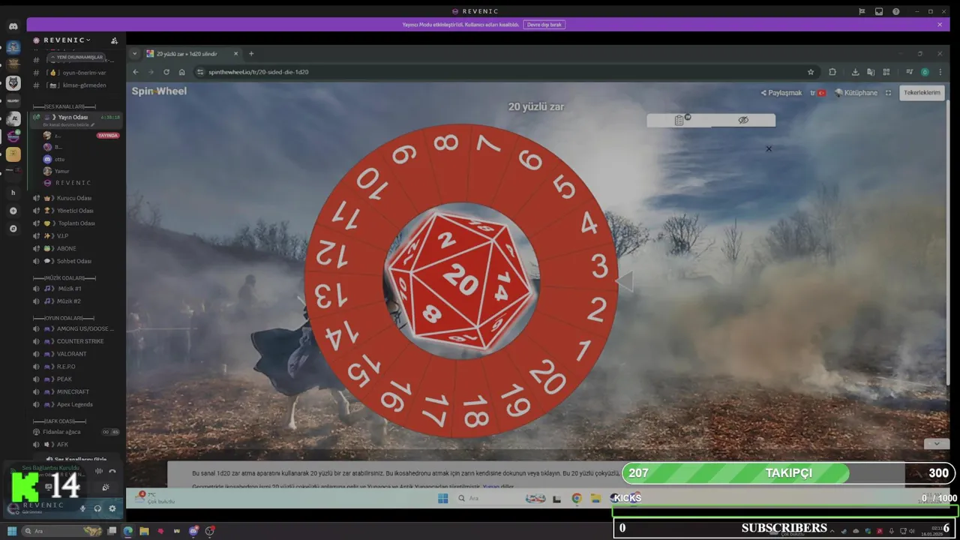Close the 20 yüzlü zar tab
The image size is (960, 540).
pos(235,54)
